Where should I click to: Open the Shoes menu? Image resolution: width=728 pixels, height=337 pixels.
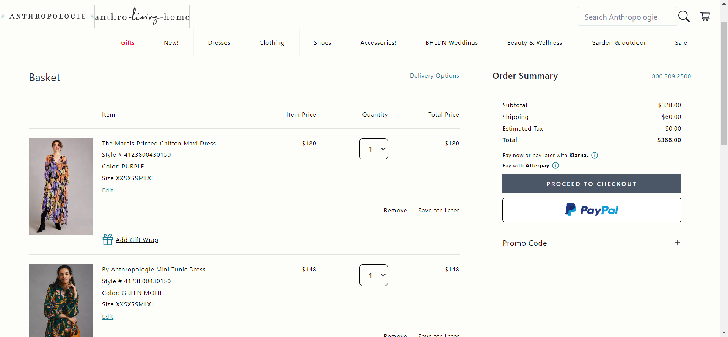tap(323, 43)
